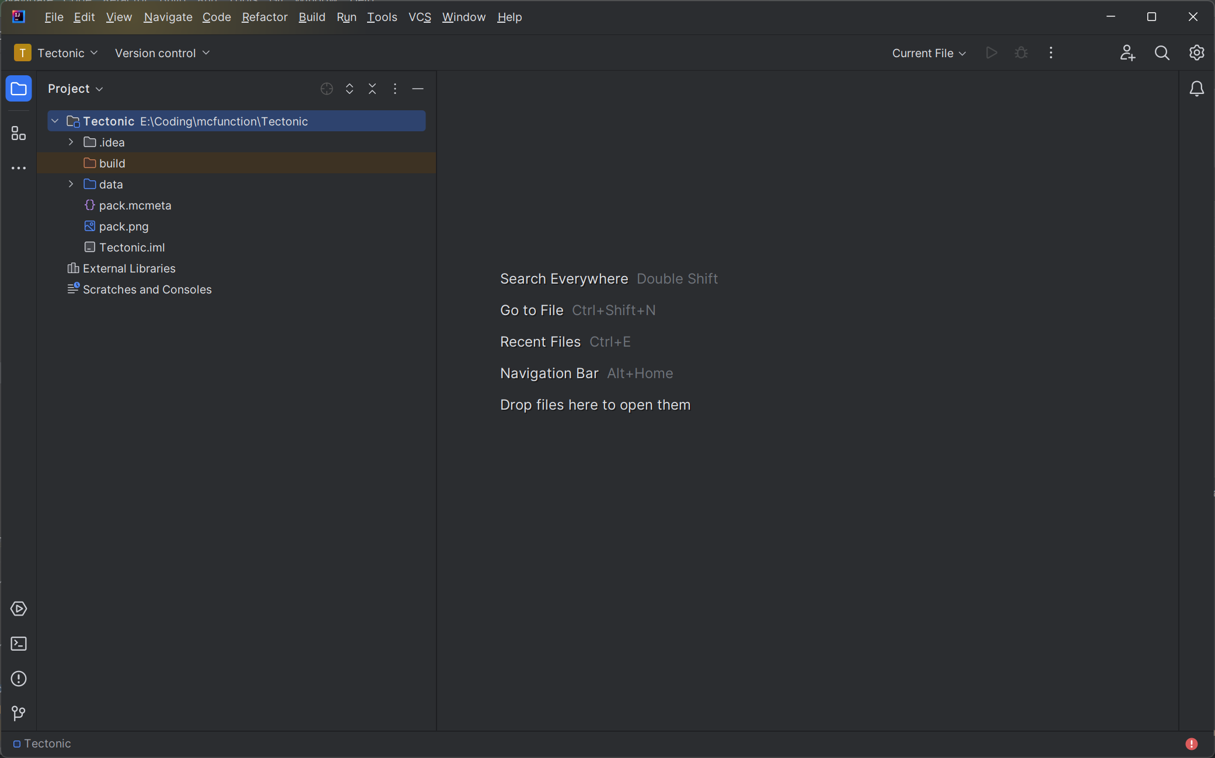The height and width of the screenshot is (758, 1215).
Task: Open the Version control dropdown
Action: click(x=162, y=53)
